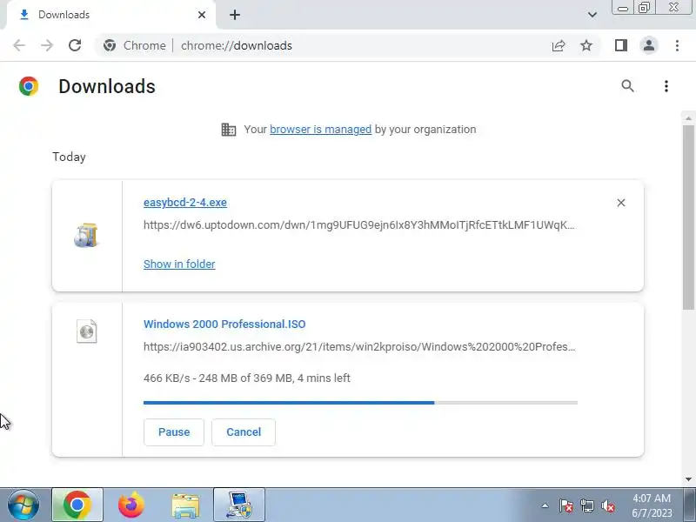Open the Downloads page more actions menu
The height and width of the screenshot is (522, 696).
(x=666, y=85)
